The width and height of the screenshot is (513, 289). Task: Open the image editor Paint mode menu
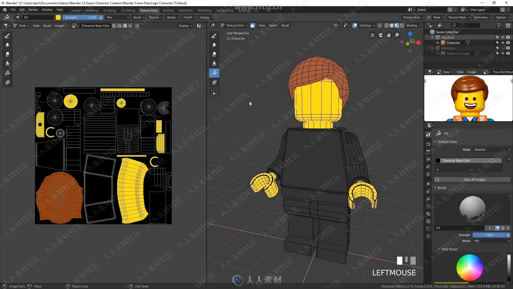[x=21, y=26]
